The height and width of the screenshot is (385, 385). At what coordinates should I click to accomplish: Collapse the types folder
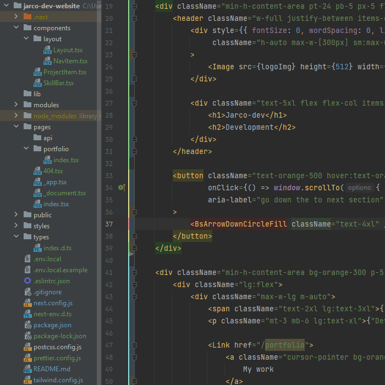click(x=16, y=237)
